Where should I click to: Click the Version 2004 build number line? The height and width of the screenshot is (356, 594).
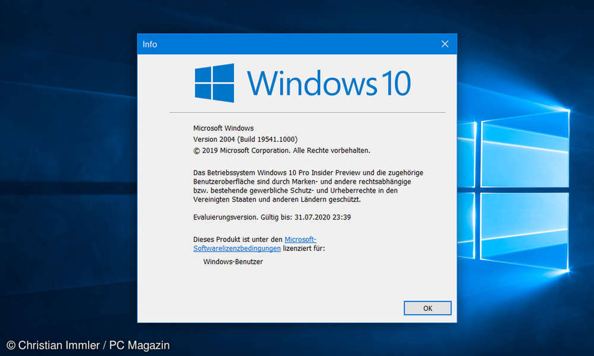[x=245, y=139]
